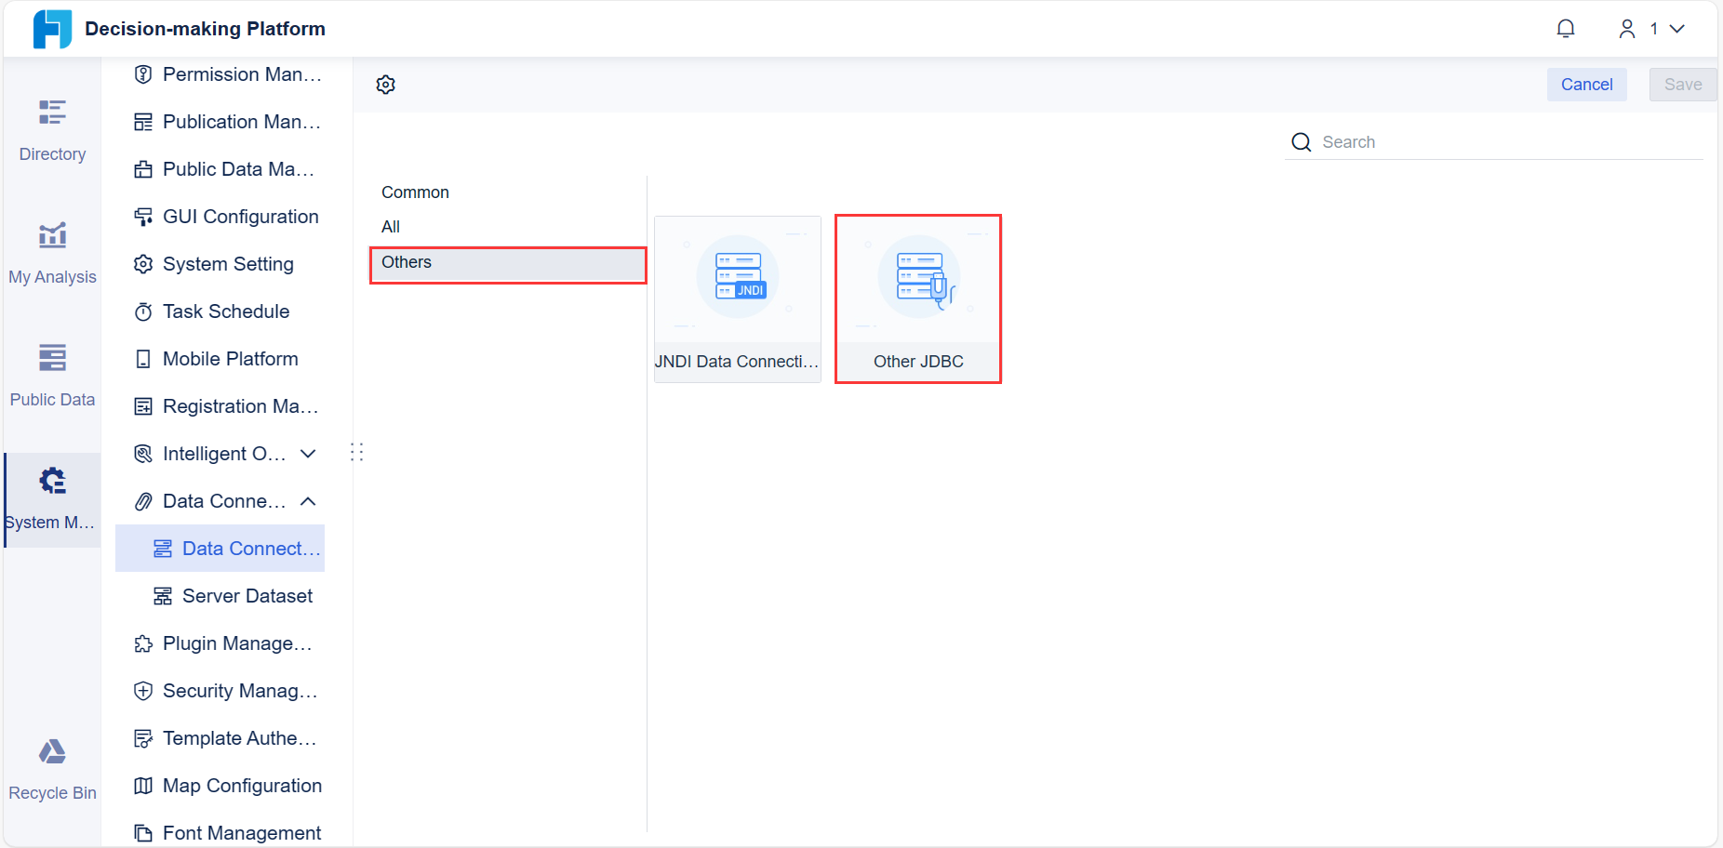The width and height of the screenshot is (1723, 848).
Task: Open My Analysis in the sidebar
Action: 52,253
